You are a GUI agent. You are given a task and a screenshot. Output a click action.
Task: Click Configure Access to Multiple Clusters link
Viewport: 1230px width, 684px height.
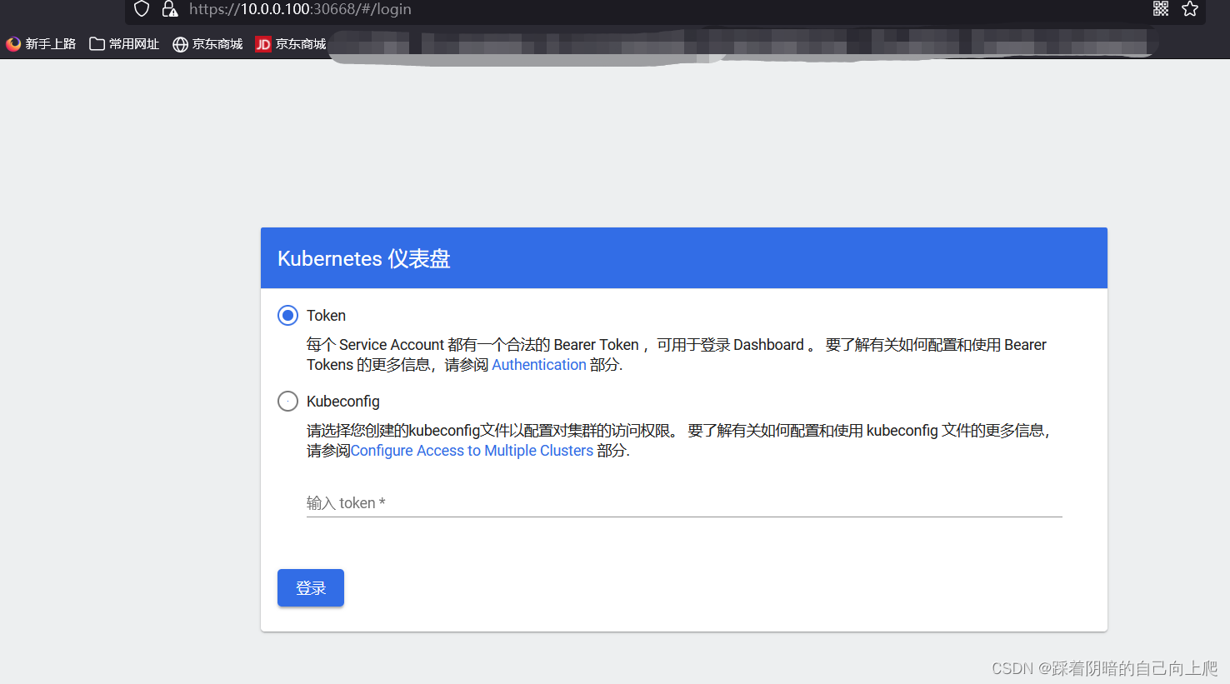pyautogui.click(x=472, y=450)
